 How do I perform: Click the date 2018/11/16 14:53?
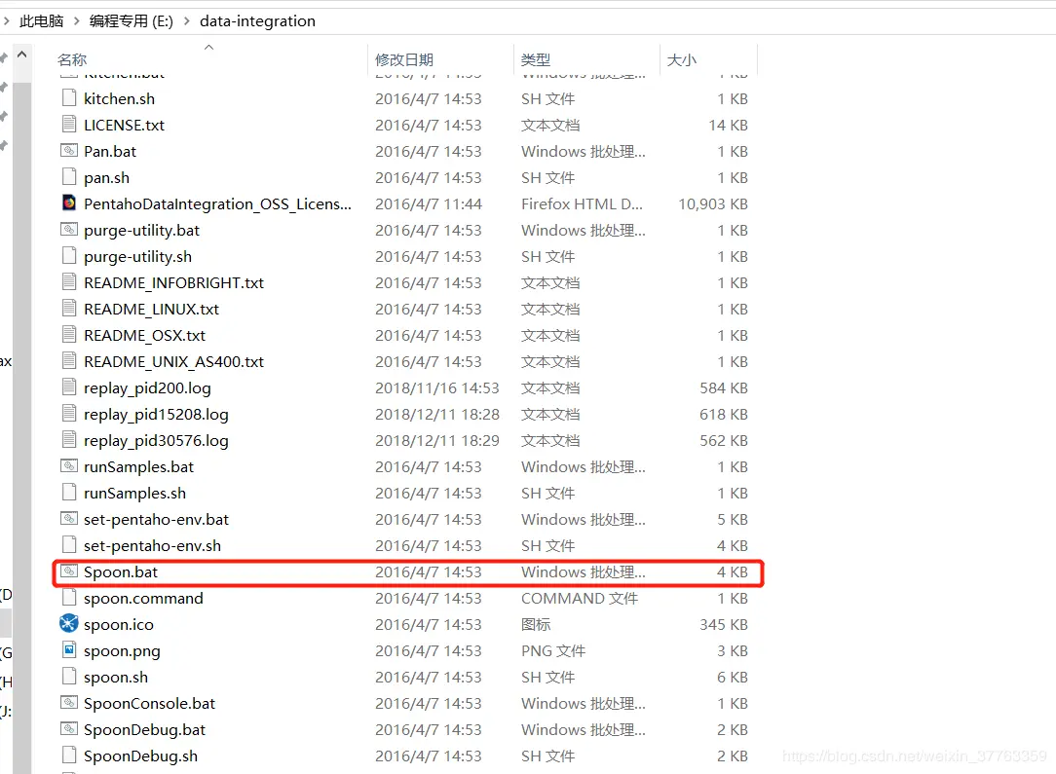437,387
